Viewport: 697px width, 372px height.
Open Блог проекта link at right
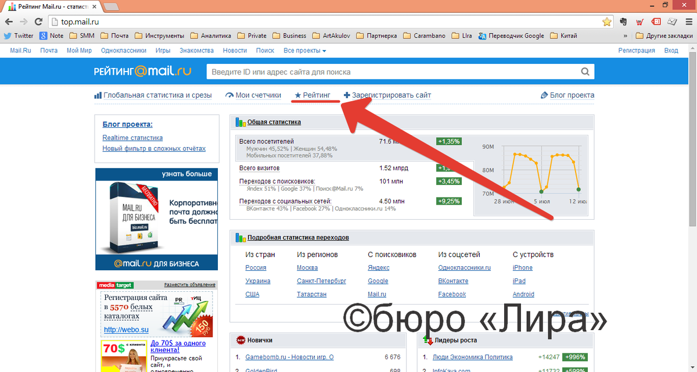(567, 95)
